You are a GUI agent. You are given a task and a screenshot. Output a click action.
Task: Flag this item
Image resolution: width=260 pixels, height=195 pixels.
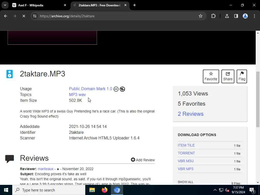point(242,76)
